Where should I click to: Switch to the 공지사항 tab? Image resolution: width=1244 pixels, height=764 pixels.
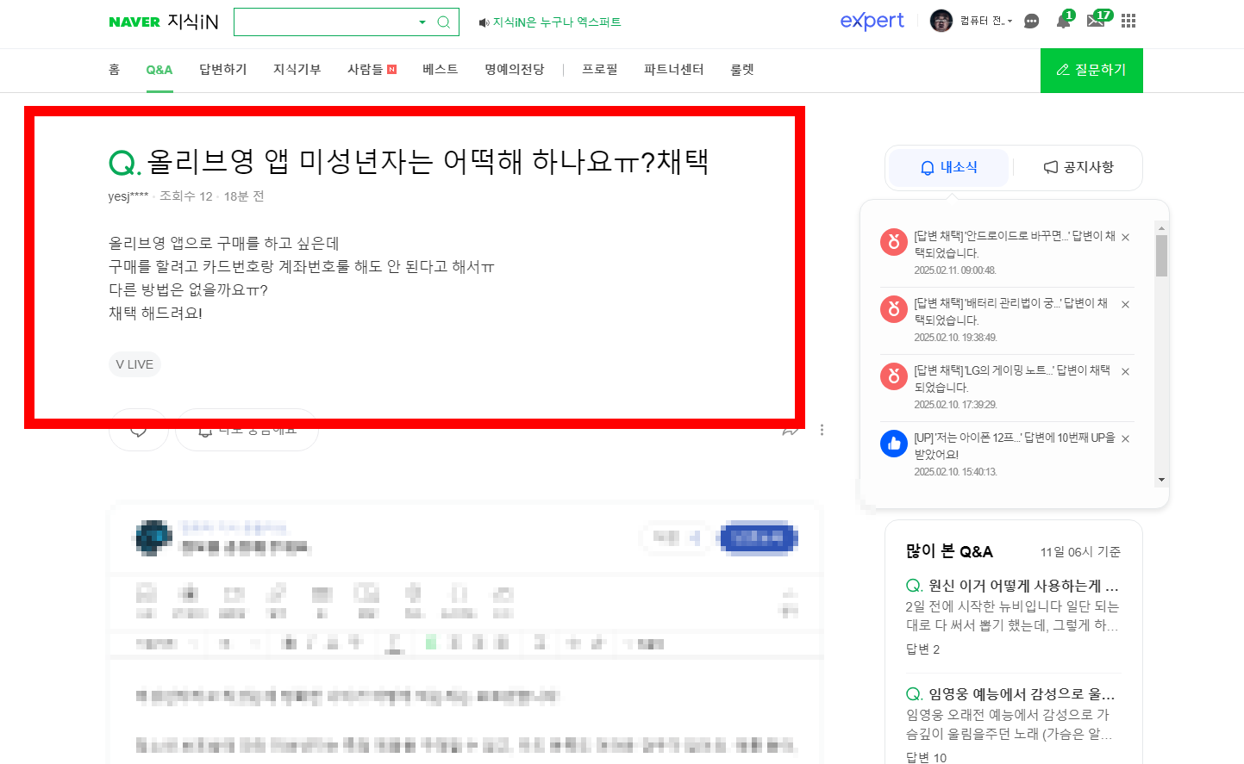tap(1078, 167)
